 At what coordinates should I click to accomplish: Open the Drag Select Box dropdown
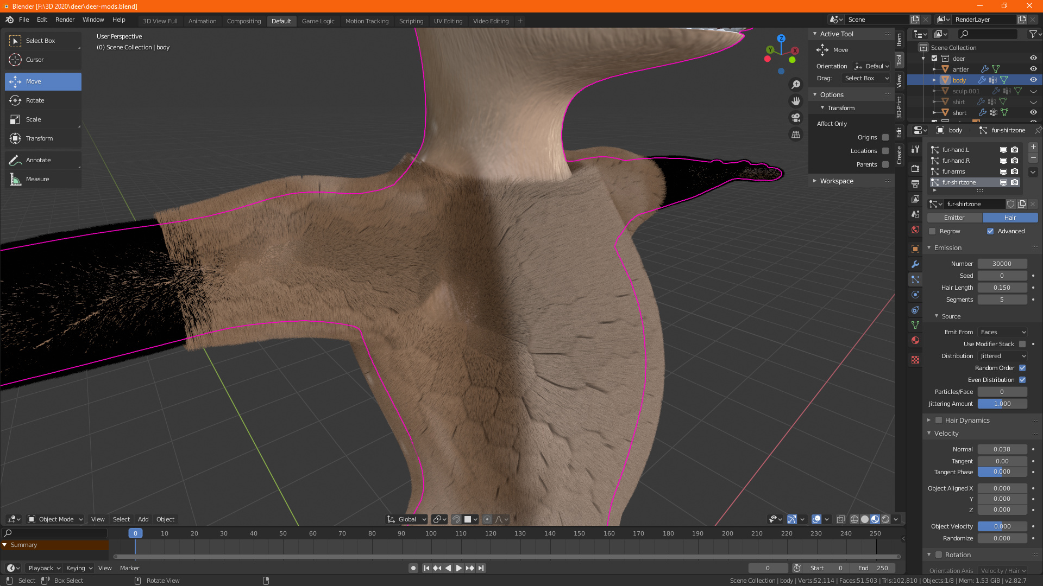pos(866,78)
